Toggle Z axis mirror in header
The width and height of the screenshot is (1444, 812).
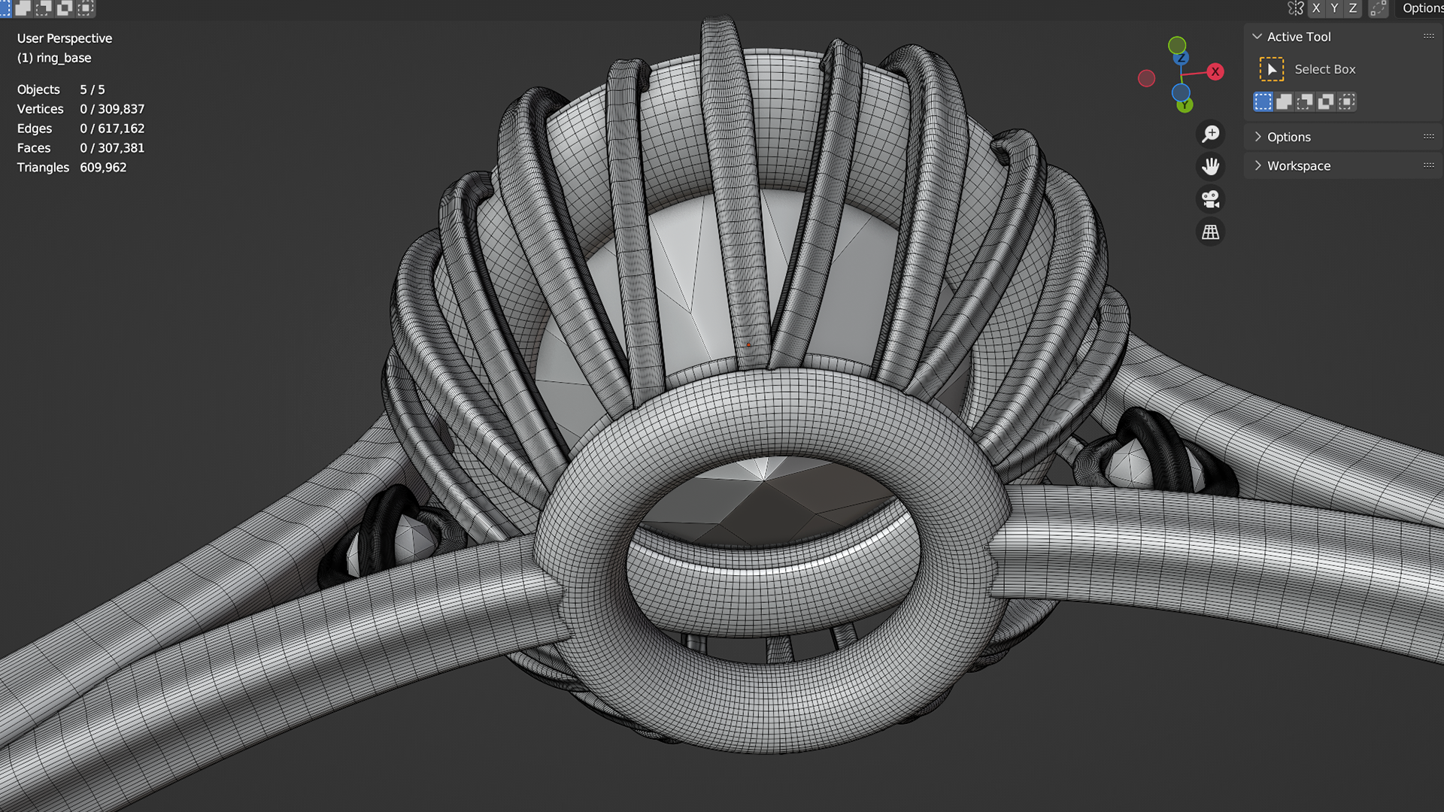pyautogui.click(x=1352, y=8)
